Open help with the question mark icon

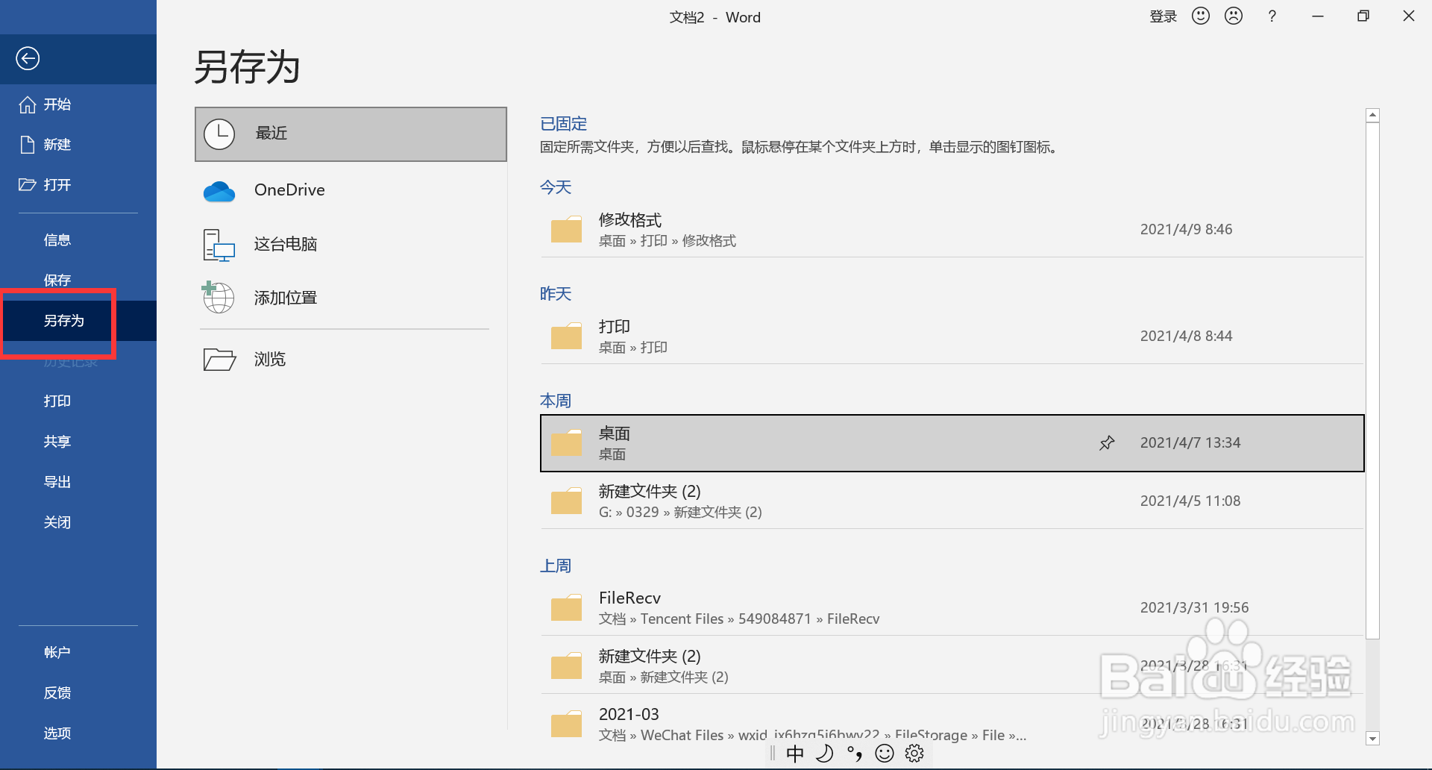tap(1272, 16)
